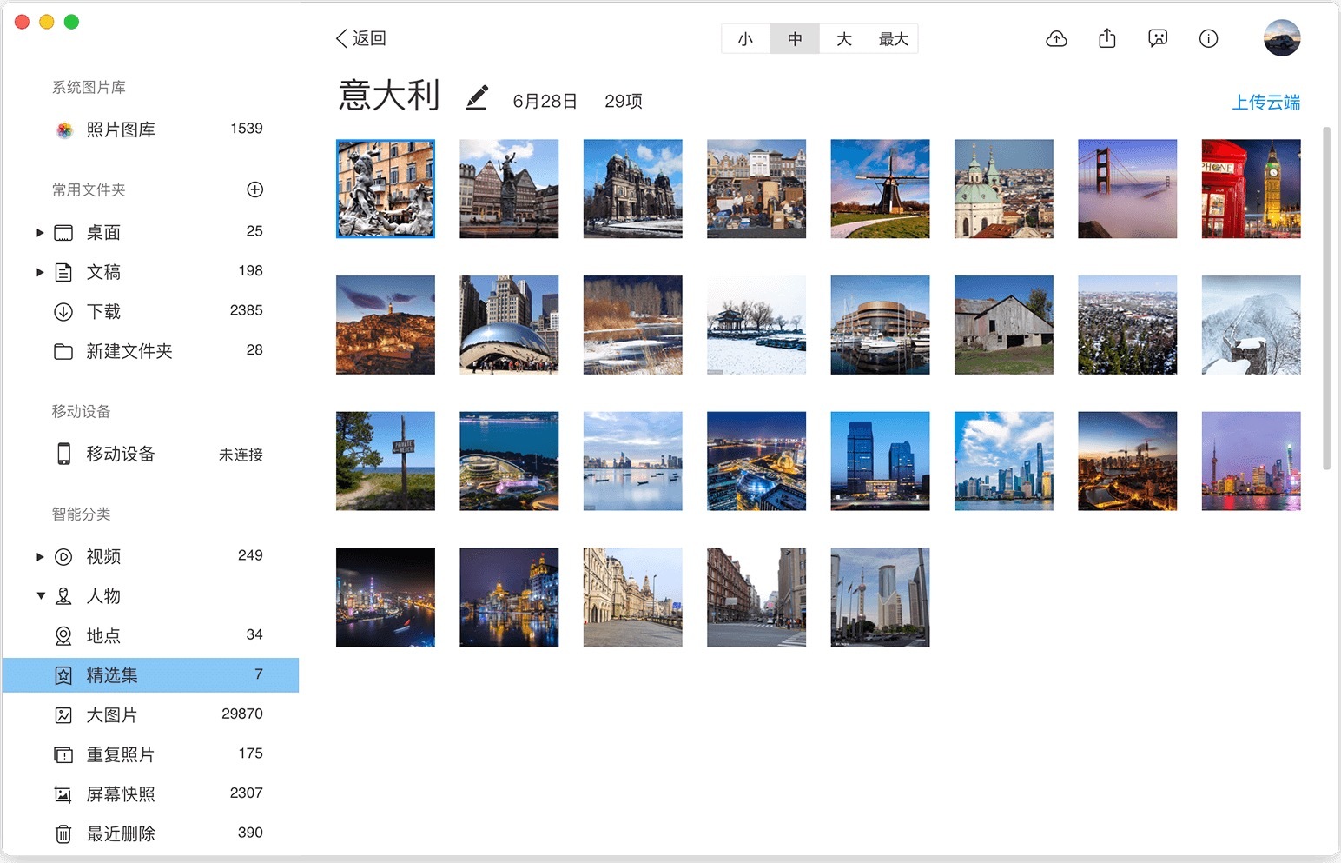The width and height of the screenshot is (1341, 863).
Task: Click the cloud upload icon in toolbar
Action: pyautogui.click(x=1056, y=38)
